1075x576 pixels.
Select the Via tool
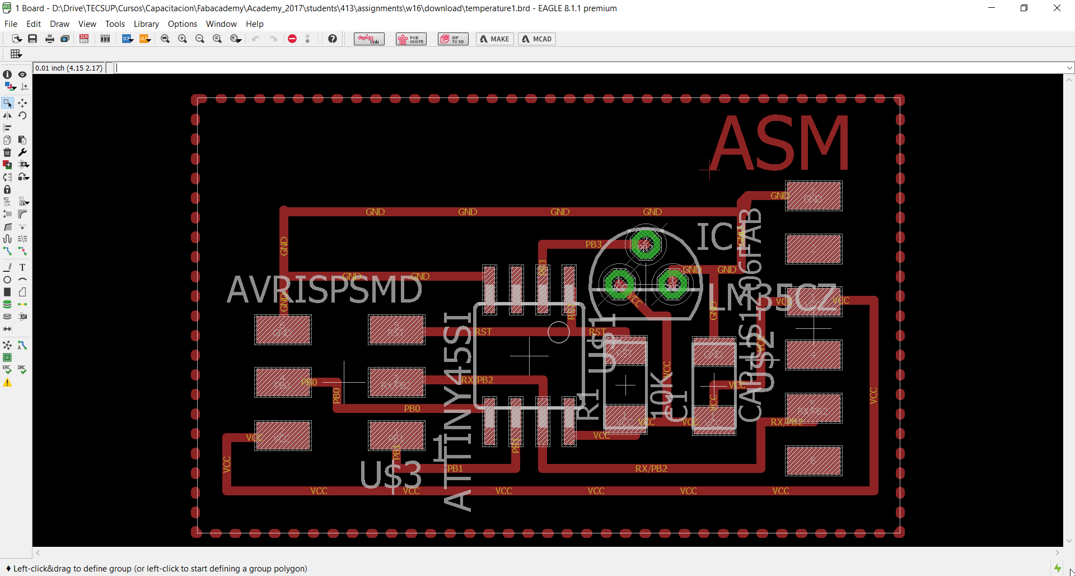point(7,304)
